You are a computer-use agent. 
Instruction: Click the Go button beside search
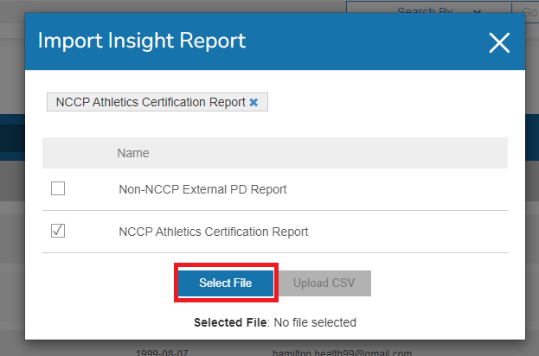tap(529, 9)
